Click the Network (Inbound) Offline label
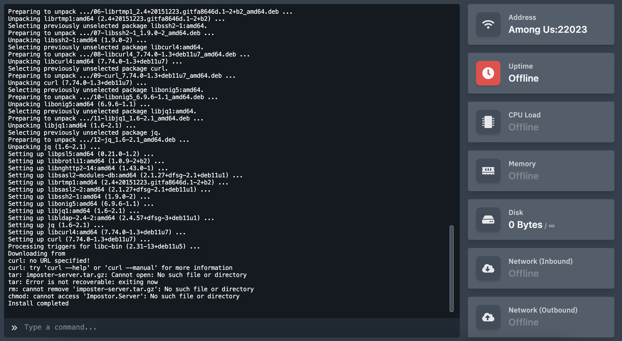 [x=523, y=273]
